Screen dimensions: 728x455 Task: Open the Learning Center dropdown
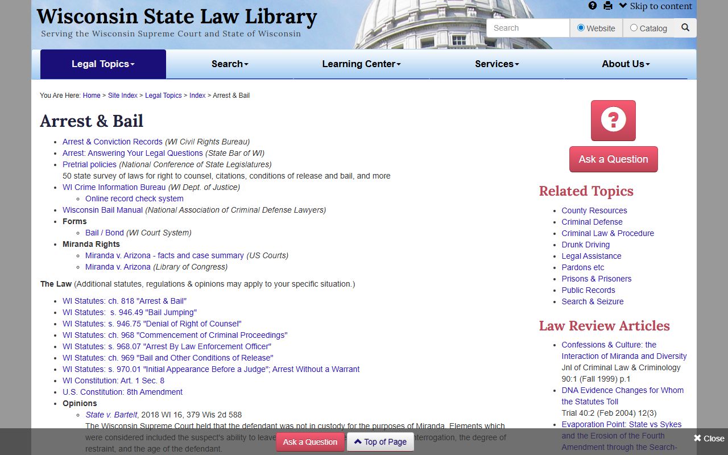pos(361,64)
